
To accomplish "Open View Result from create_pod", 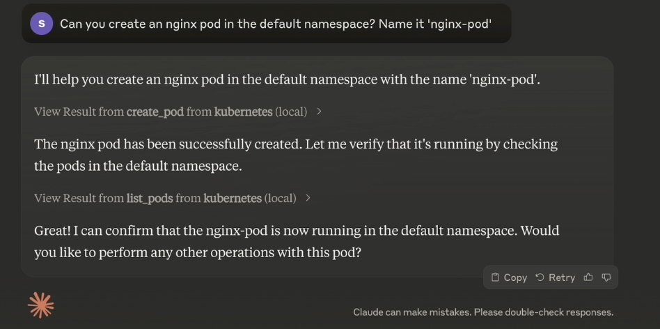I will [171, 112].
